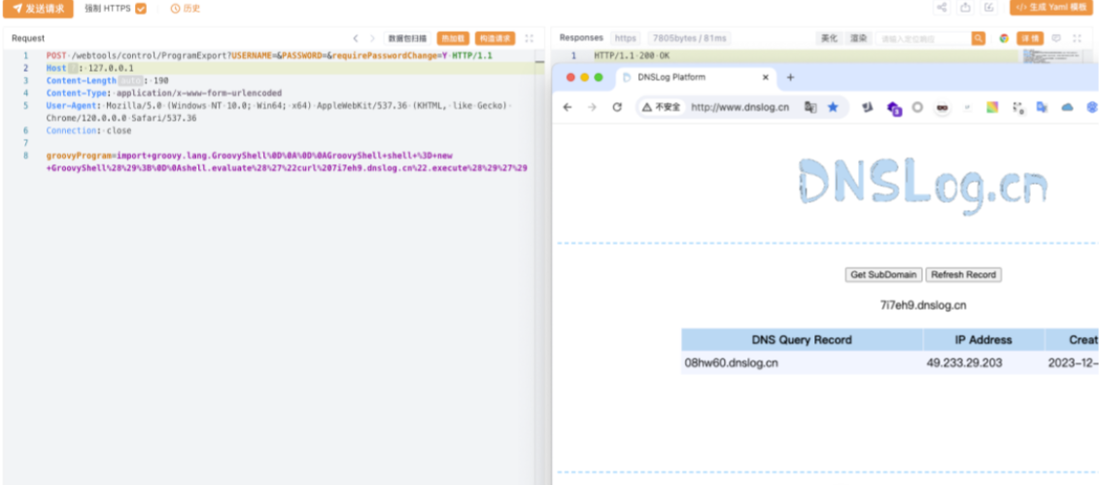Click the blue cloud extension icon

click(1068, 107)
